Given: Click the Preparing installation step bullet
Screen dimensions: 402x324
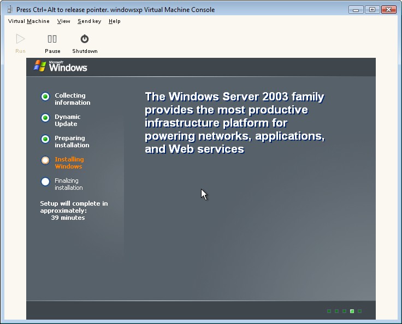Looking at the screenshot, I should 45,139.
